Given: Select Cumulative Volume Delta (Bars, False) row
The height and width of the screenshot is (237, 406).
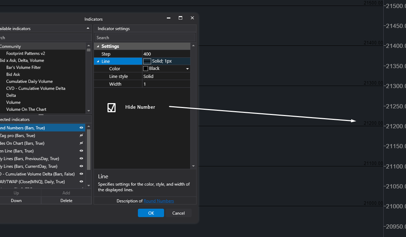Looking at the screenshot, I should point(43,174).
